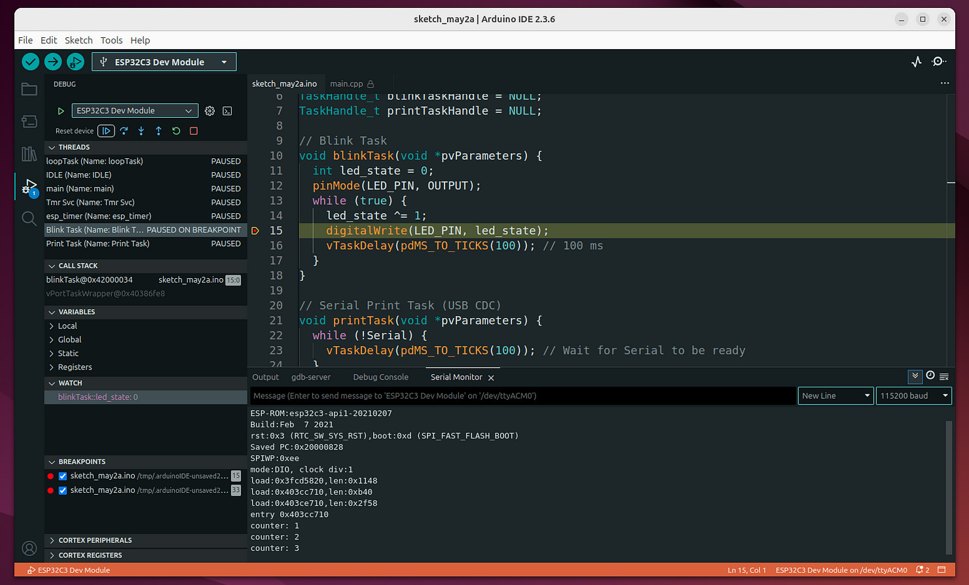The height and width of the screenshot is (585, 969).
Task: Select the loopTask thread row
Action: point(145,161)
